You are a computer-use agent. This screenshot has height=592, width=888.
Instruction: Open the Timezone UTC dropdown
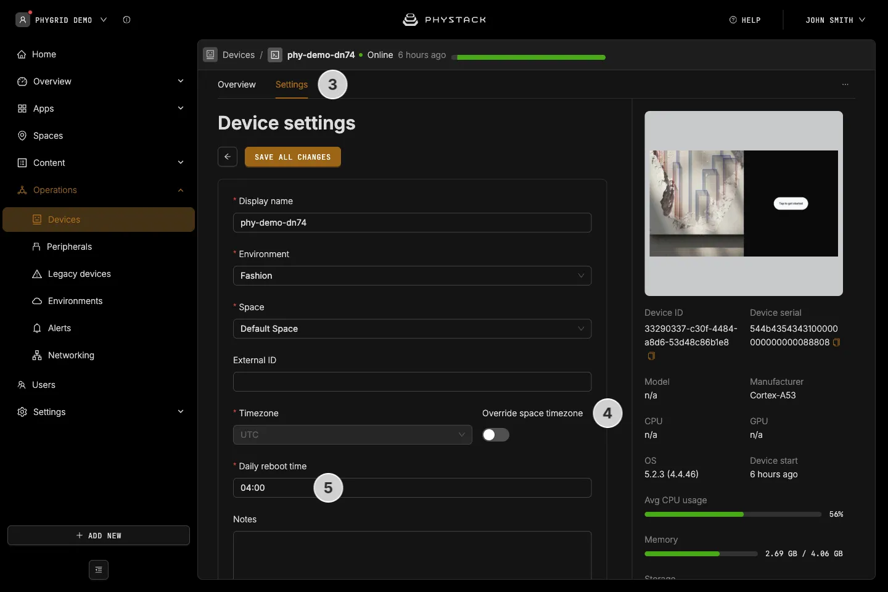click(x=353, y=435)
